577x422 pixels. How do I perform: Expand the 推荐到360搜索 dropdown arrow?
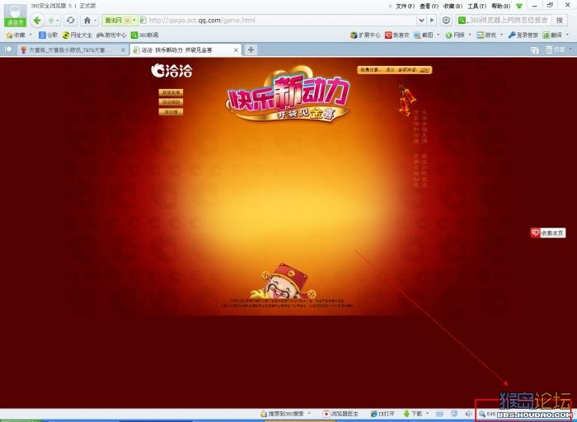(309, 414)
